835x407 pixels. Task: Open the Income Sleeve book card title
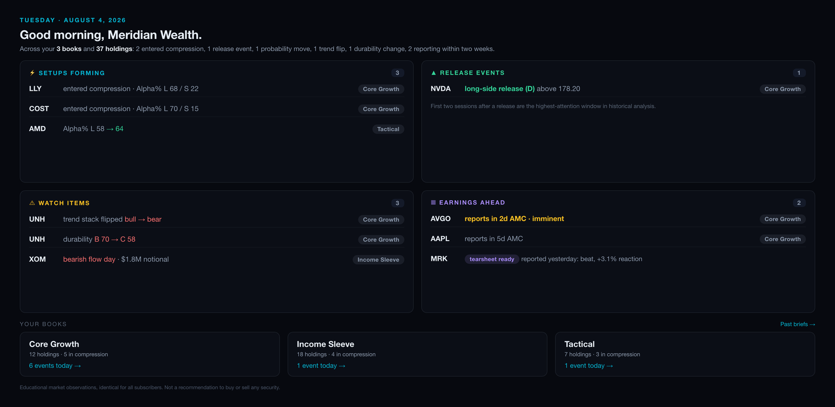coord(326,344)
